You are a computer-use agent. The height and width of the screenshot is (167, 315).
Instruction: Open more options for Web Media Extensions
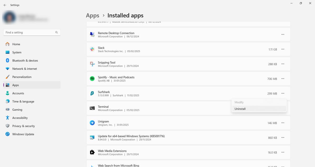coord(283,152)
